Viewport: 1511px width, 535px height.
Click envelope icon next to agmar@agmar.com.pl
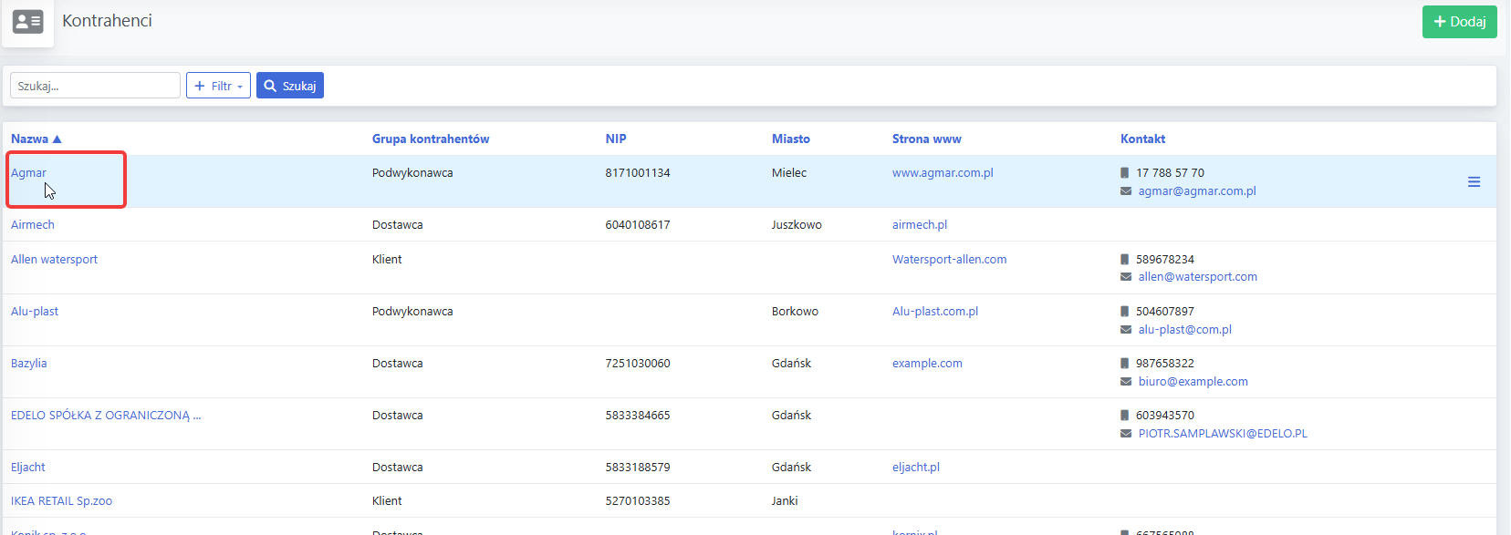click(x=1126, y=191)
